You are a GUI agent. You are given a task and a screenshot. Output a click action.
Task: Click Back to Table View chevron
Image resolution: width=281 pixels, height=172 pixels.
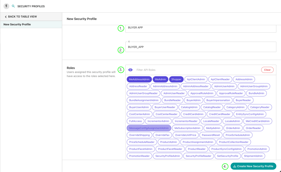pos(6,17)
